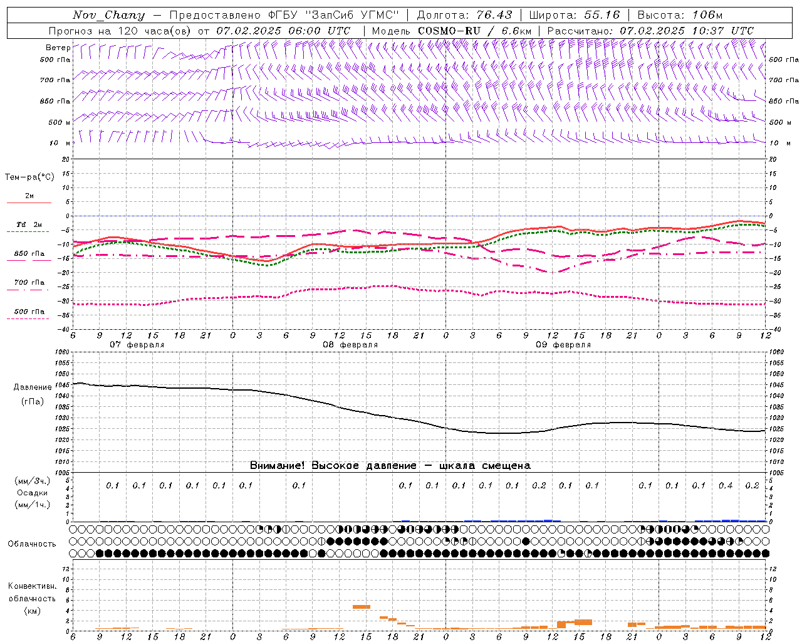Screen dimensions: 802x642
Task: Click the "10 м" wind level label on the left
Action: (60, 143)
